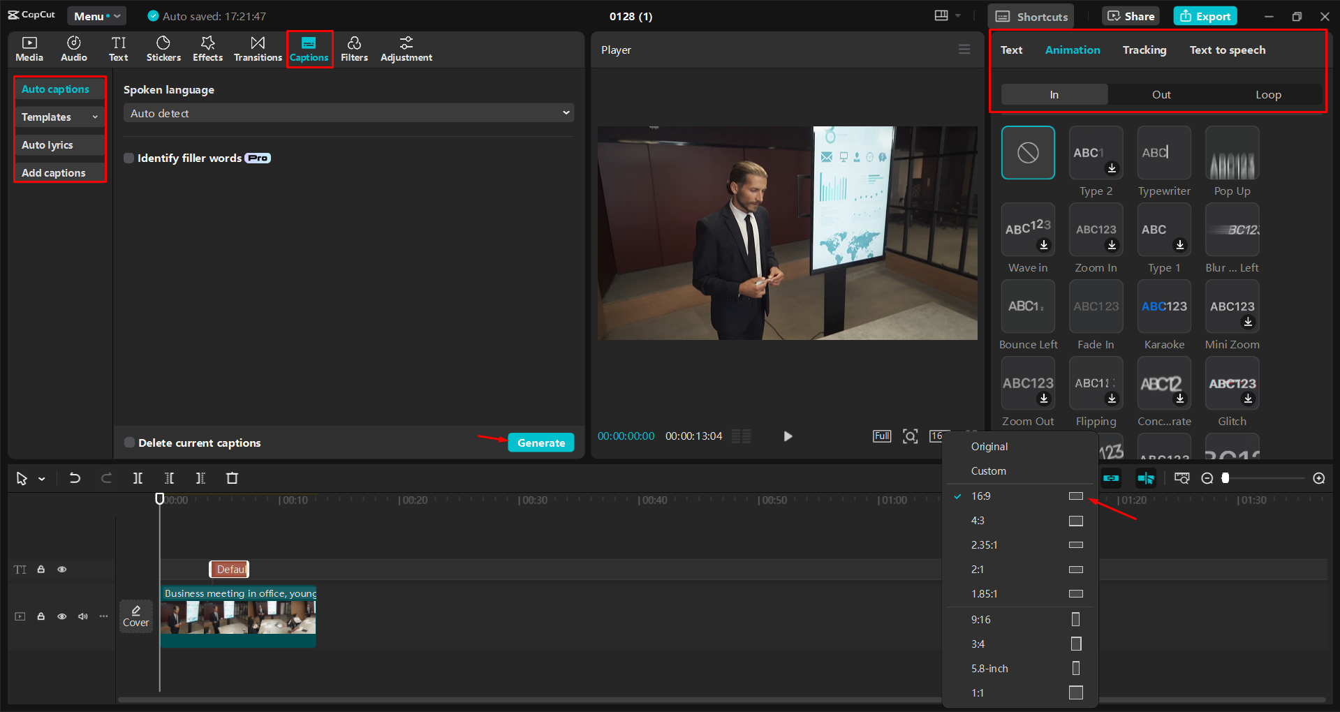Click the Generate captions button
Image resolution: width=1340 pixels, height=712 pixels.
tap(540, 443)
